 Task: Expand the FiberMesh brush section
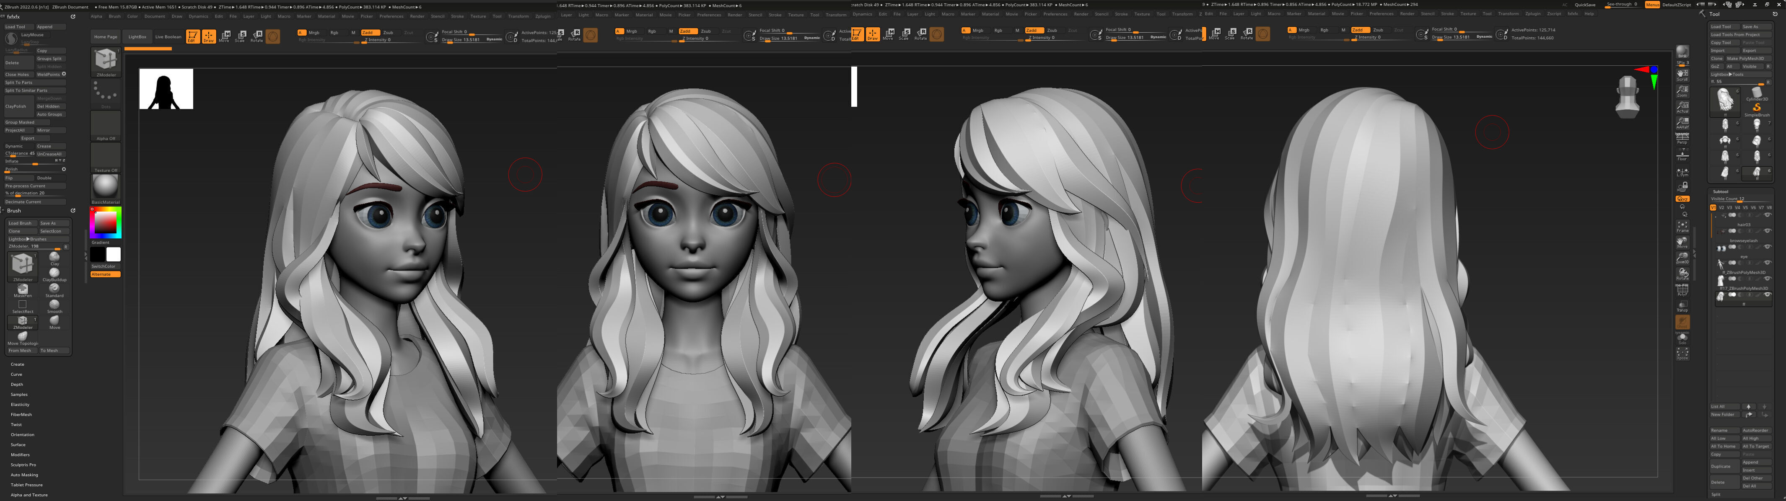tap(21, 414)
